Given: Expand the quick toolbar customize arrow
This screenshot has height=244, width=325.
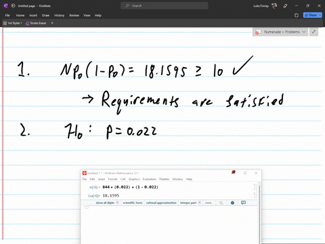Looking at the screenshot, I should (x=52, y=23).
